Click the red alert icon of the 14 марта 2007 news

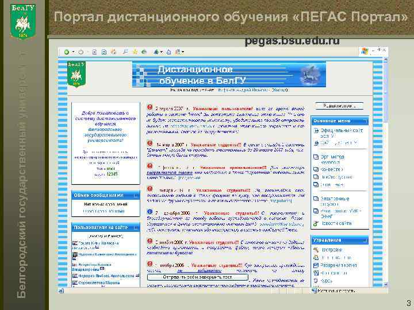(x=149, y=144)
